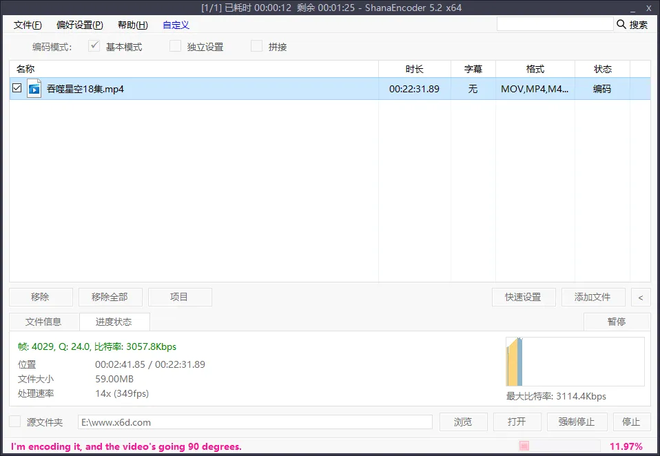This screenshot has height=456, width=660.
Task: Click the 强制停止 force stop button
Action: (x=577, y=422)
